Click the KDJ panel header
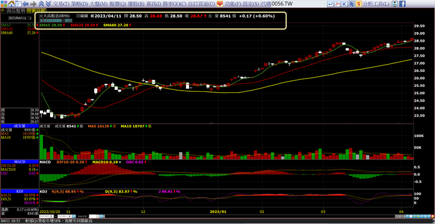Viewport: 435px width, 224px height. click(19, 191)
